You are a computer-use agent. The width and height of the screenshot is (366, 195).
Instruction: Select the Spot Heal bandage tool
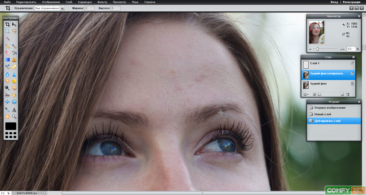point(14,95)
